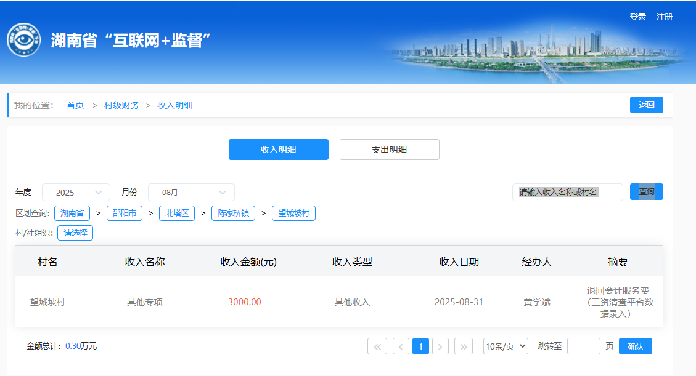Jump to last page with double-right arrow
Viewport: 696px width, 376px height.
pos(464,346)
